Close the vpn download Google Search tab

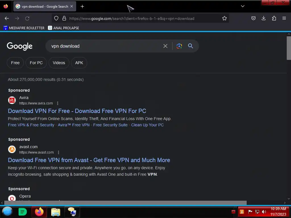72,6
